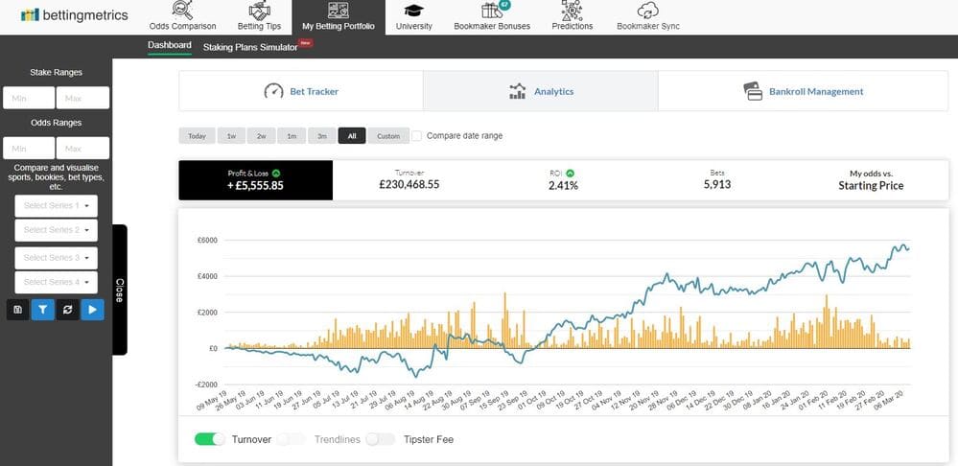Image resolution: width=958 pixels, height=466 pixels.
Task: Open the Staking Plans Simulator tab
Action: tap(250, 47)
